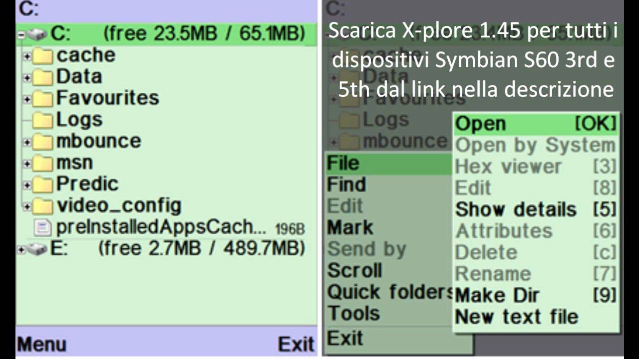Image resolution: width=639 pixels, height=359 pixels.
Task: Choose Make Dir in submenu
Action: (536, 295)
